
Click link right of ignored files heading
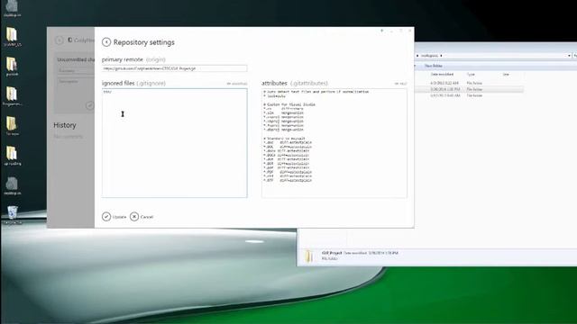pyautogui.click(x=237, y=84)
